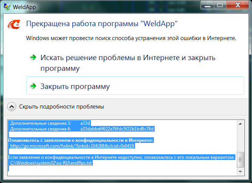
Task: Click heading Прекращена работа программы WeldApp
Action: 102,24
